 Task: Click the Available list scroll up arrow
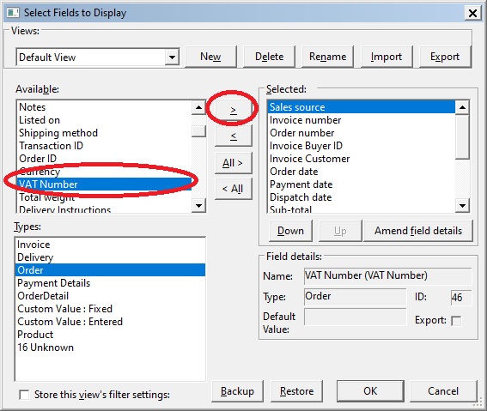click(x=198, y=108)
